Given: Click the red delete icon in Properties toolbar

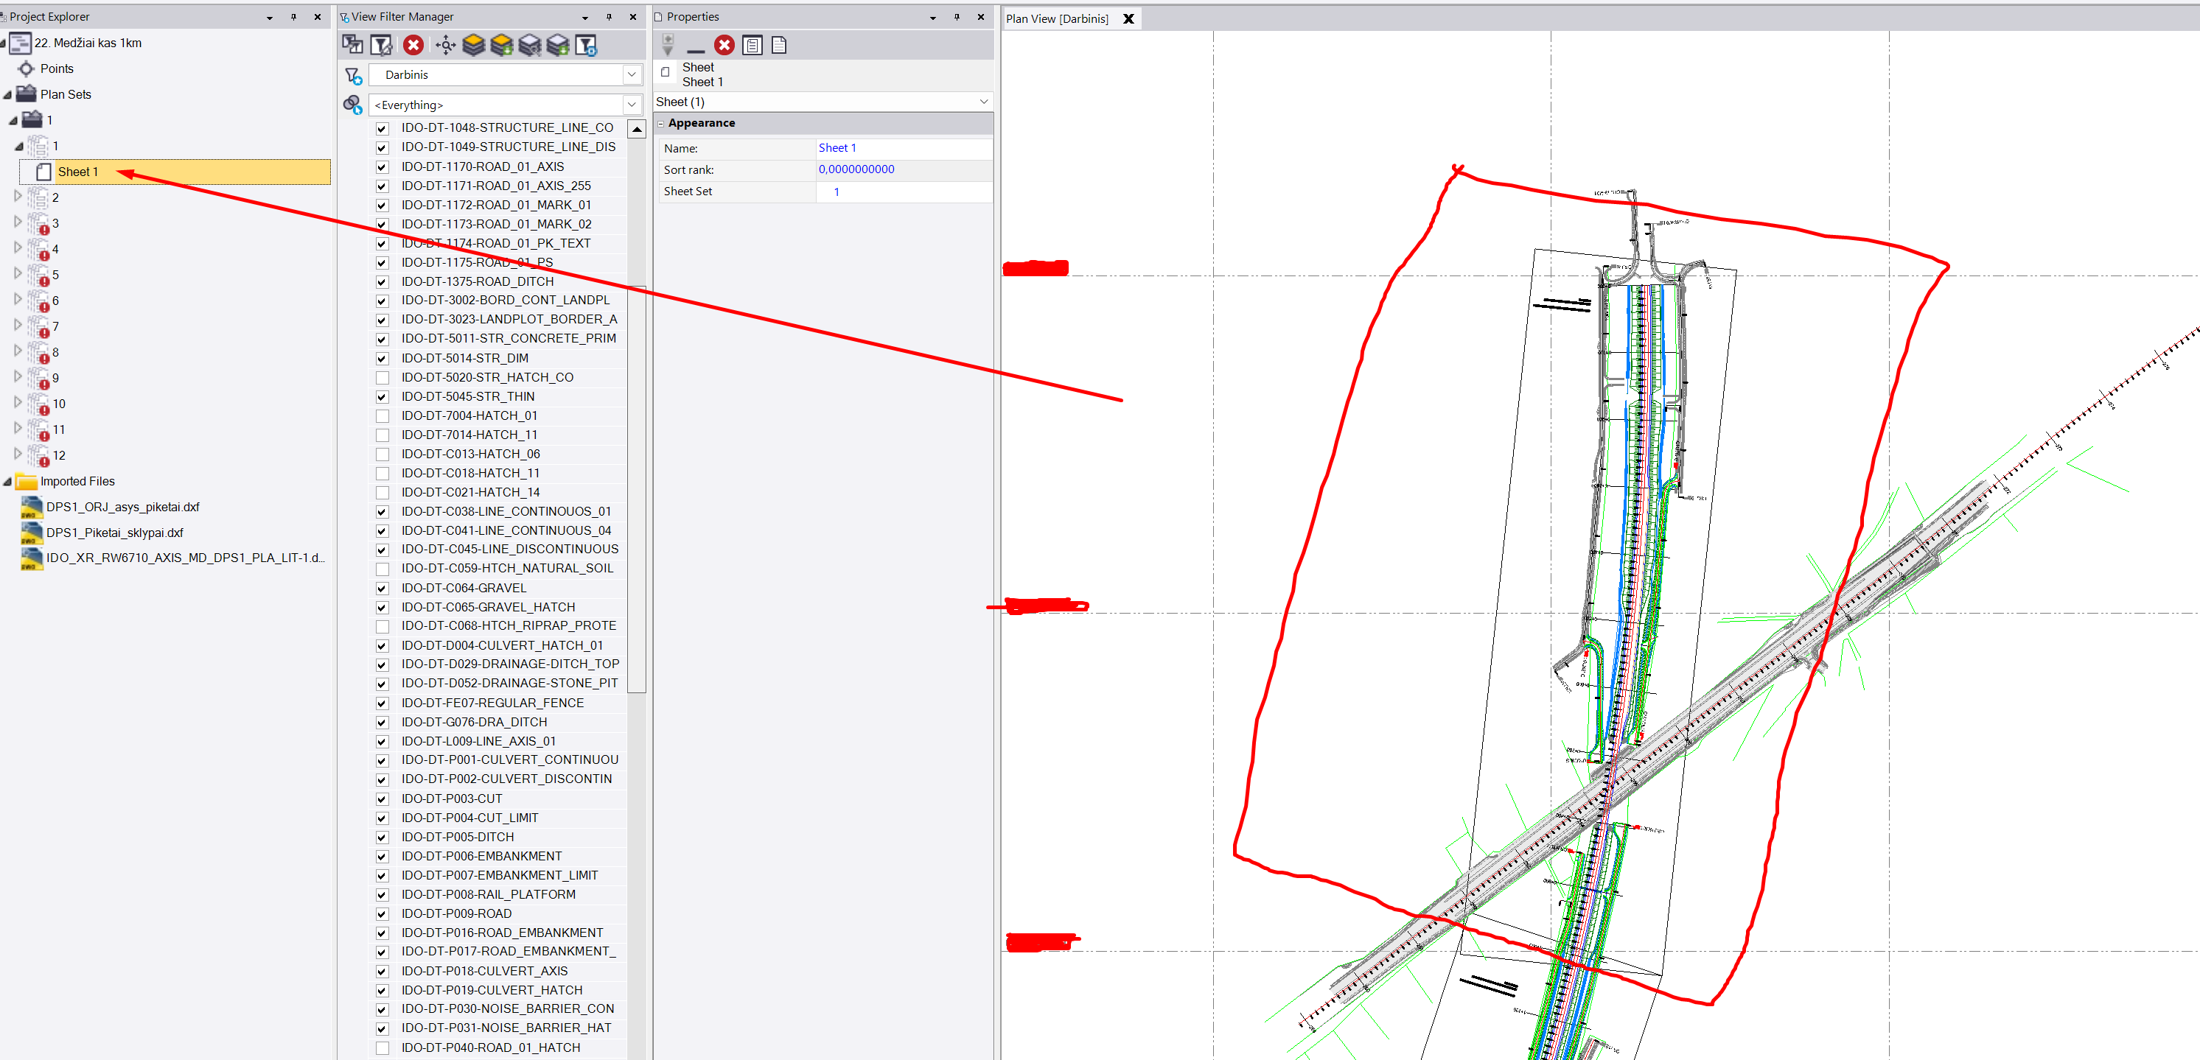Looking at the screenshot, I should point(724,45).
